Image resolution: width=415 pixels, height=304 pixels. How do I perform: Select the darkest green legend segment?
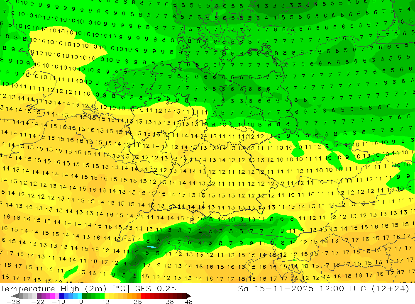pyautogui.click(x=84, y=296)
